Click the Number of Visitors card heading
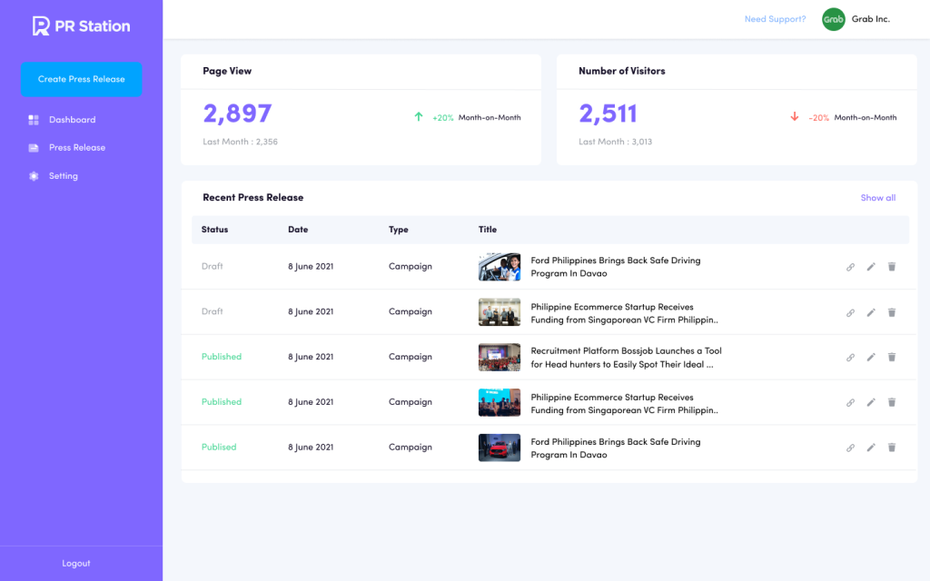Screen dimensions: 930x581 pos(621,71)
